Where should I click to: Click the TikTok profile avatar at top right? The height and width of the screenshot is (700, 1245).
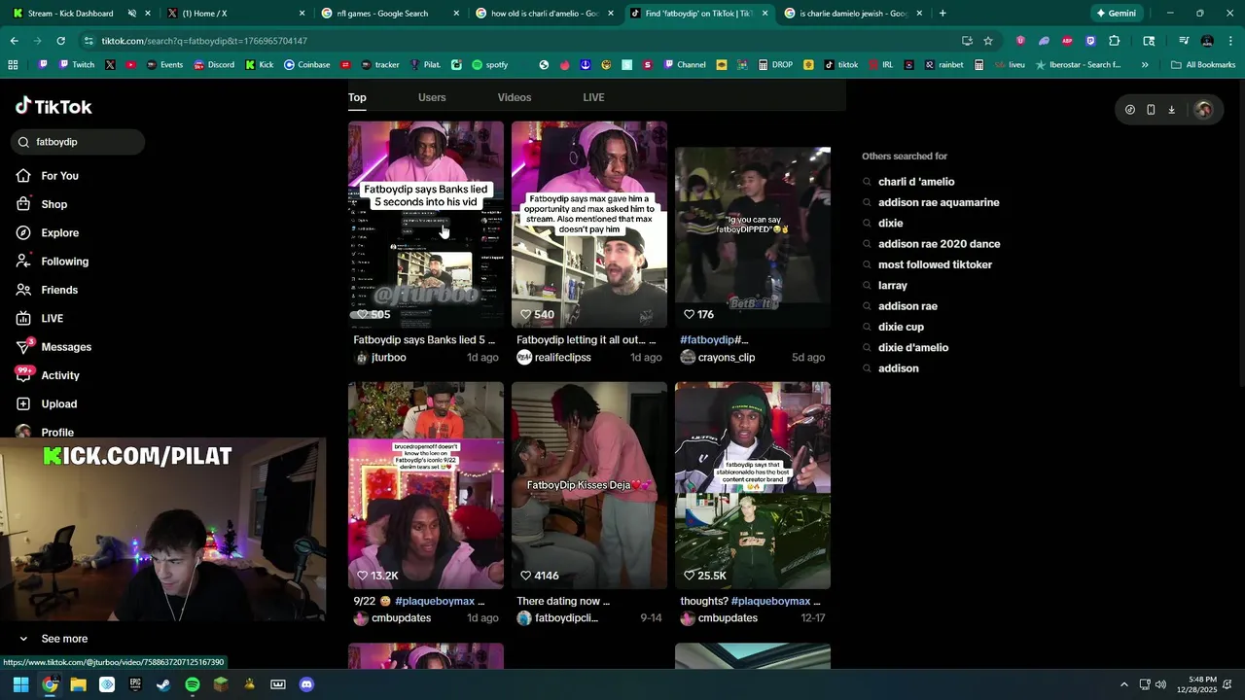click(x=1203, y=110)
